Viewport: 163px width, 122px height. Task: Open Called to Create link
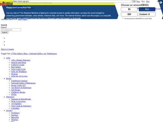18,65
